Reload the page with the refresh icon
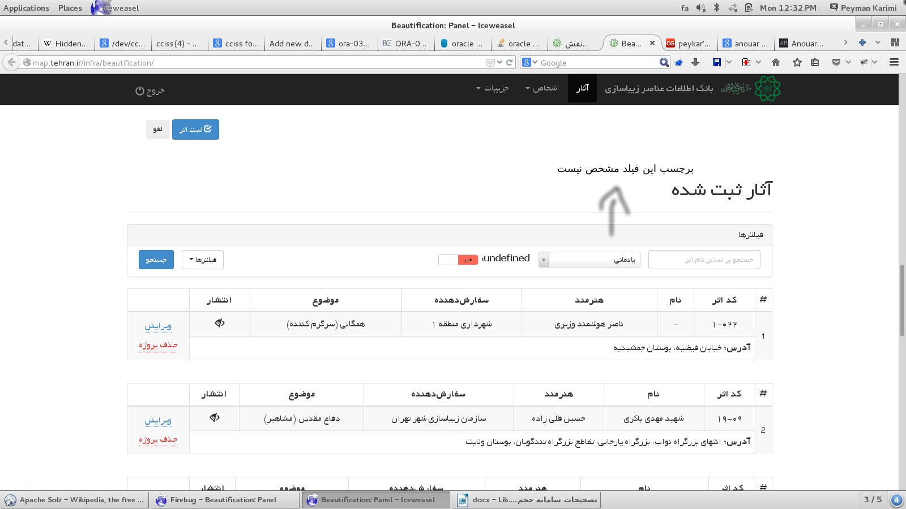906x509 pixels. click(509, 63)
